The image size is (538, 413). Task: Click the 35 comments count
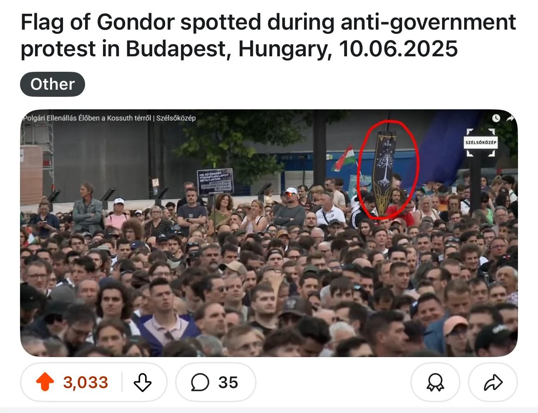[x=228, y=382]
